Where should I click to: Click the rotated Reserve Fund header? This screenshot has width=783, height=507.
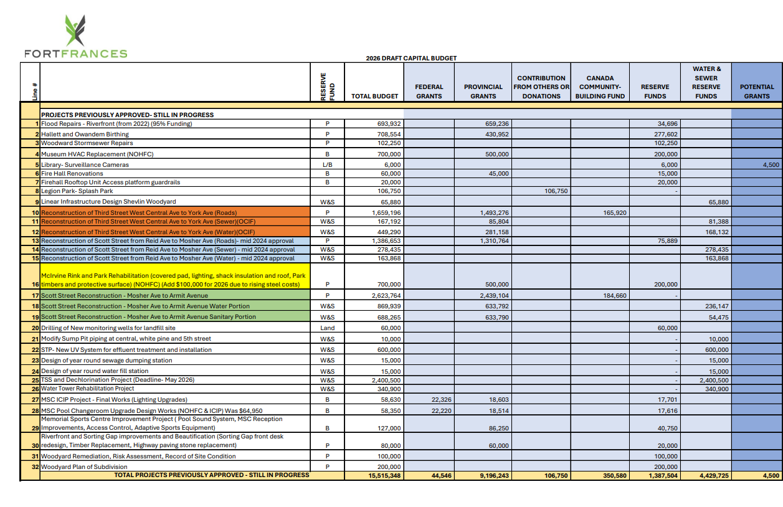tap(327, 83)
